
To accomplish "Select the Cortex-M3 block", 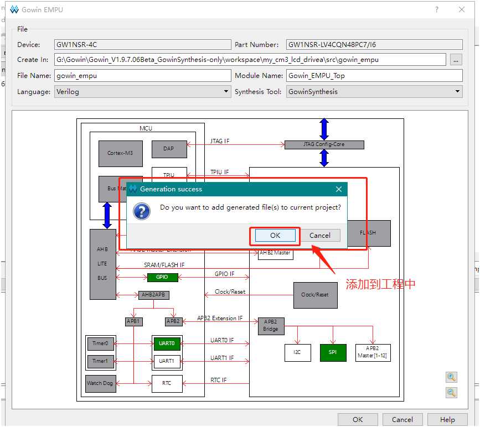I will point(121,153).
